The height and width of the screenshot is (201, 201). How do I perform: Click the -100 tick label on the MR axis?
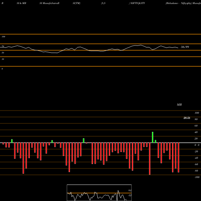click(197, 177)
